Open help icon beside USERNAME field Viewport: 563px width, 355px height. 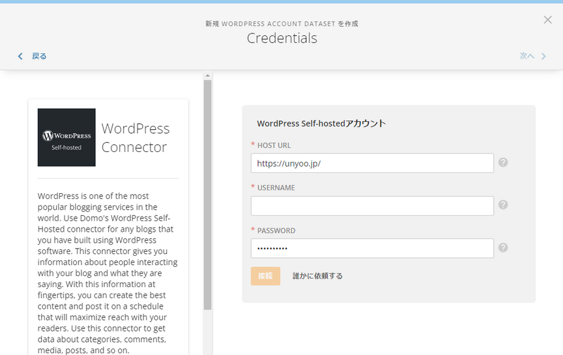click(503, 205)
